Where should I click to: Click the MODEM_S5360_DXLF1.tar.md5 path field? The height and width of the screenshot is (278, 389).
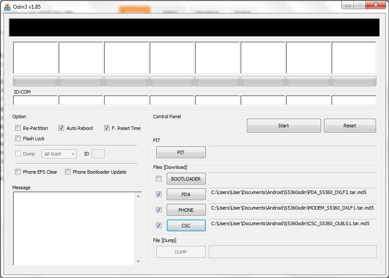point(293,210)
